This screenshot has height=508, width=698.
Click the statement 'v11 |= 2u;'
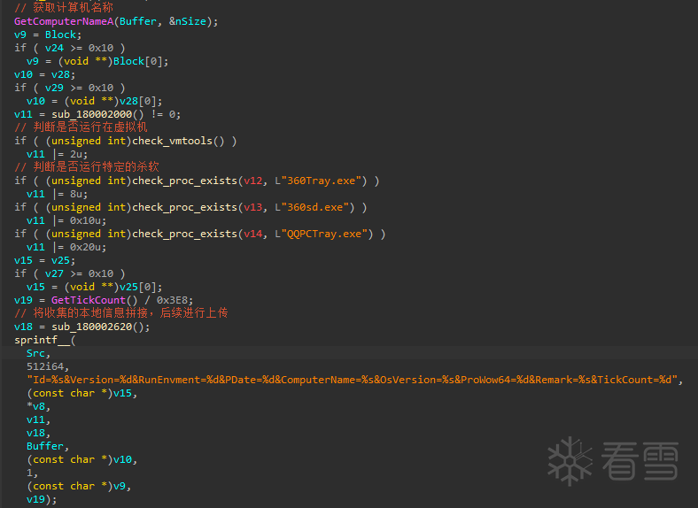pos(57,154)
